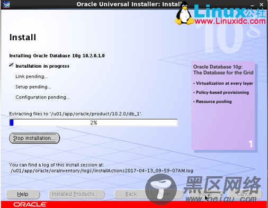The width and height of the screenshot is (268, 208).
Task: Click the installation progress bar showing 2%
Action: pyautogui.click(x=93, y=123)
